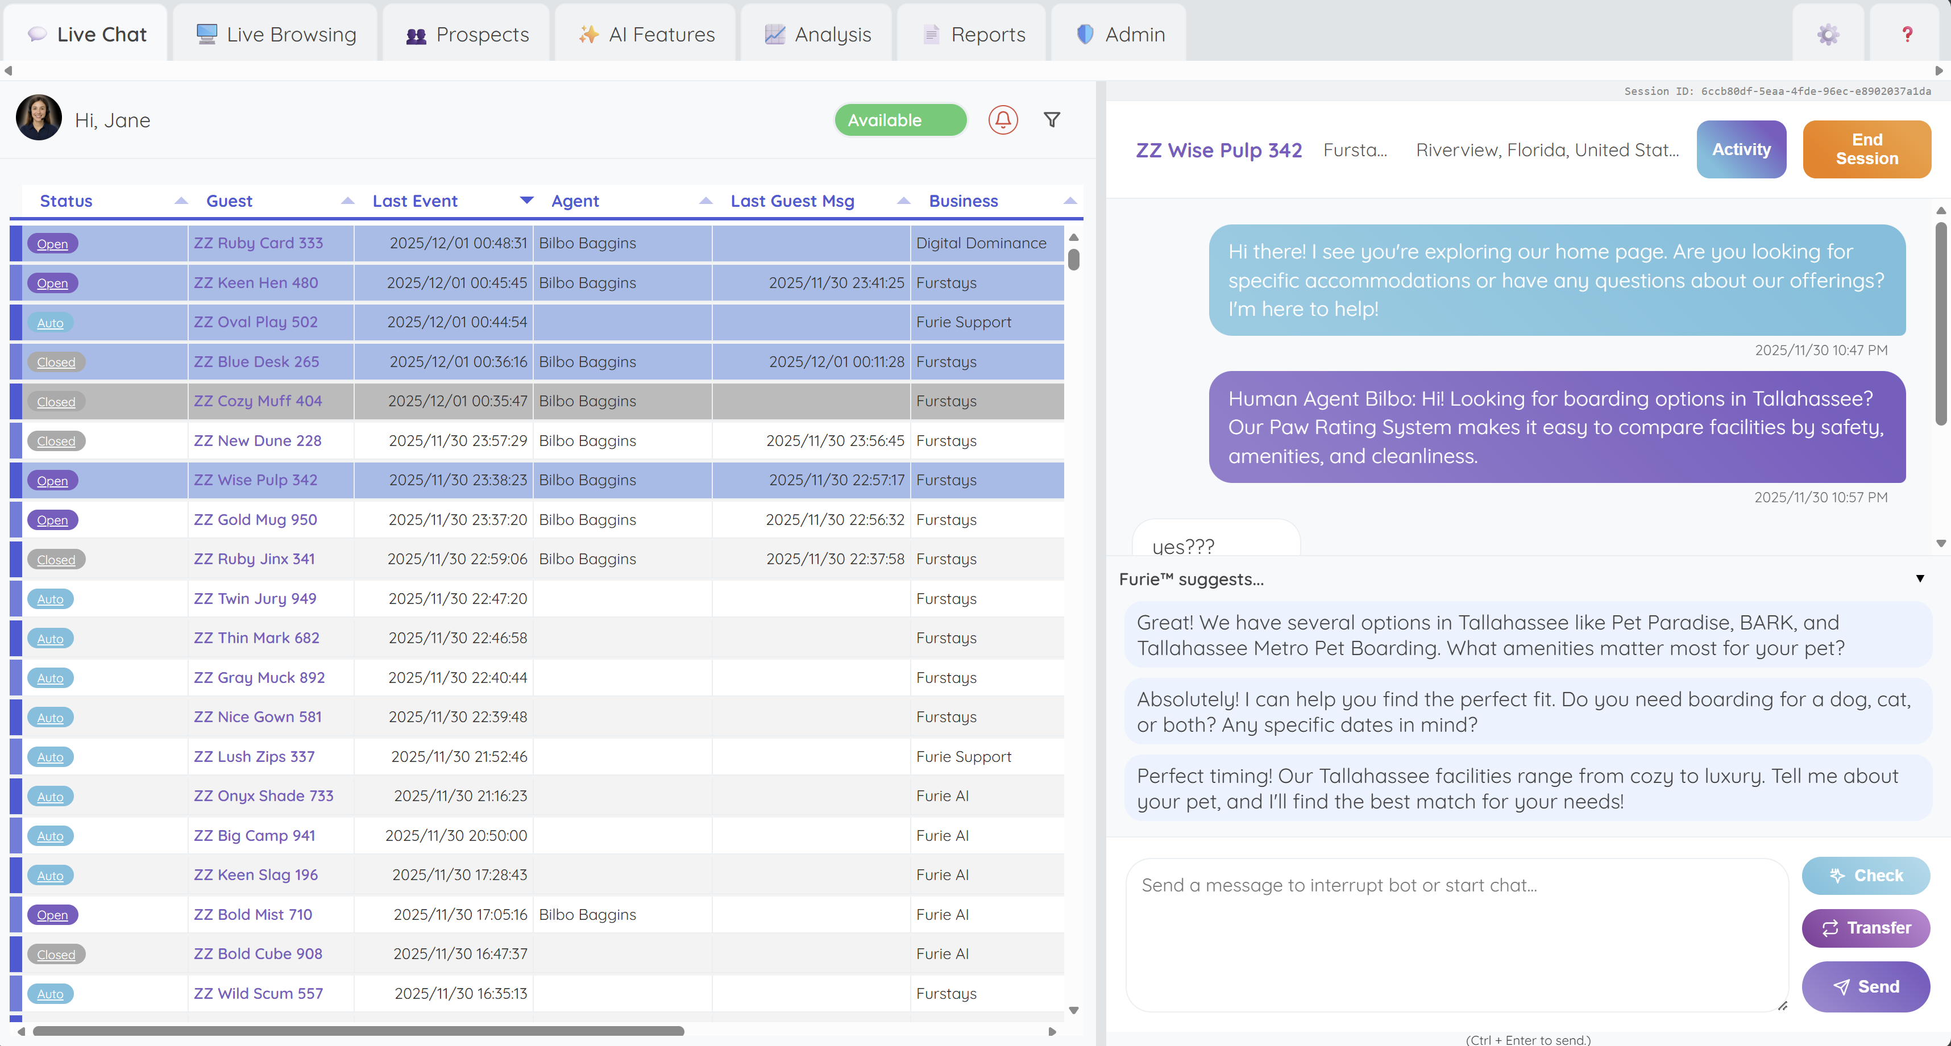1951x1046 pixels.
Task: Toggle Open status badge for ZZ Ruby Card 333
Action: (x=52, y=244)
